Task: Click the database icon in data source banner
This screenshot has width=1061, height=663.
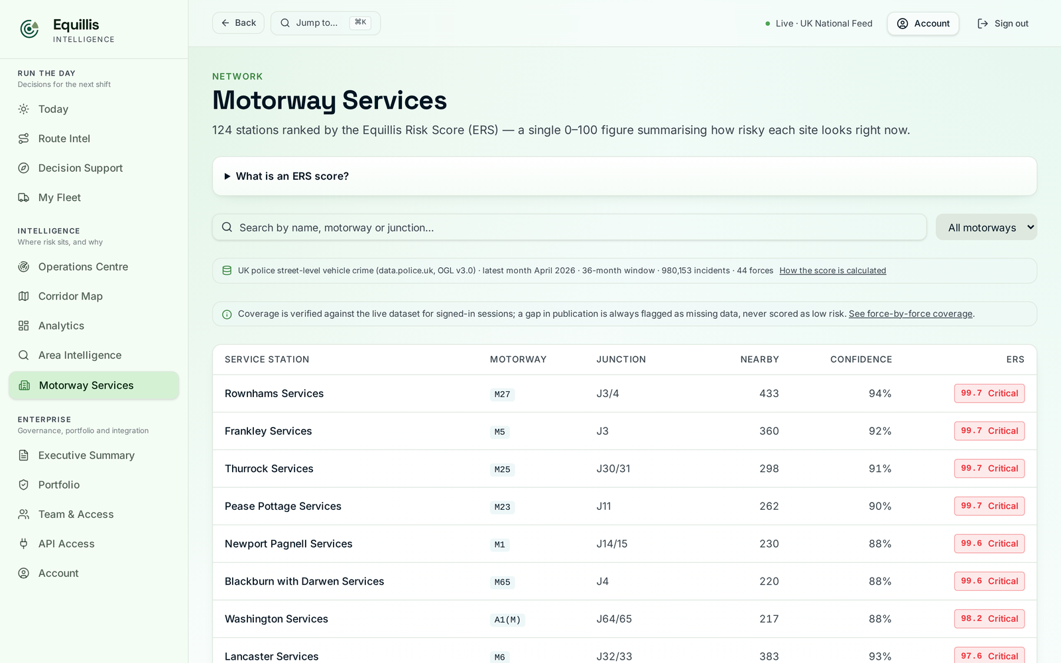Action: point(227,271)
